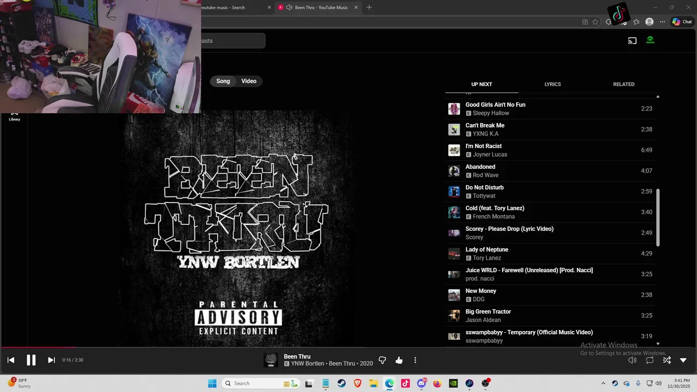Open Steam from the taskbar
Viewport: 697px width, 392px height.
[x=341, y=383]
